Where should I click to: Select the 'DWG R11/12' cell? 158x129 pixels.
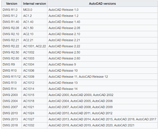(x=11, y=77)
